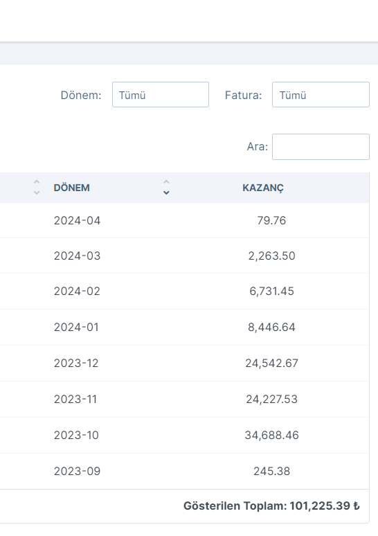Click the Ara search input field
378x536 pixels.
click(321, 147)
